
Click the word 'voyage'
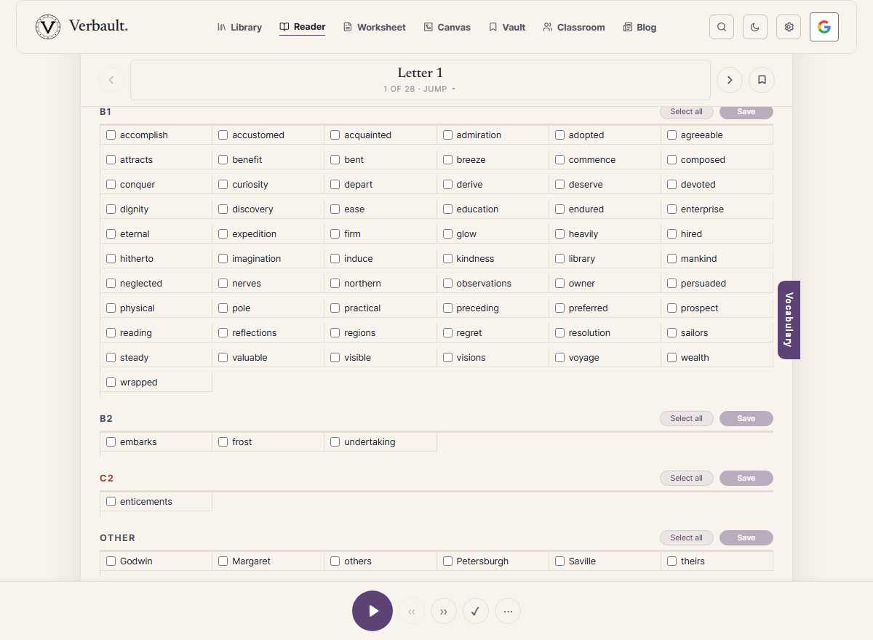click(584, 358)
